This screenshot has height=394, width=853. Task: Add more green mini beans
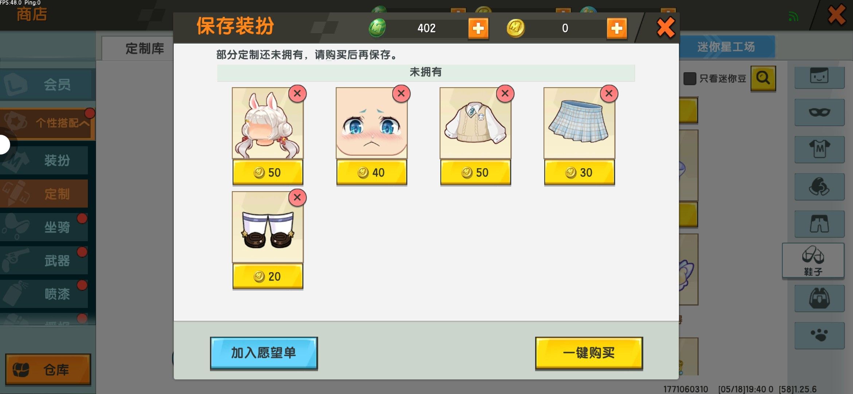point(478,28)
